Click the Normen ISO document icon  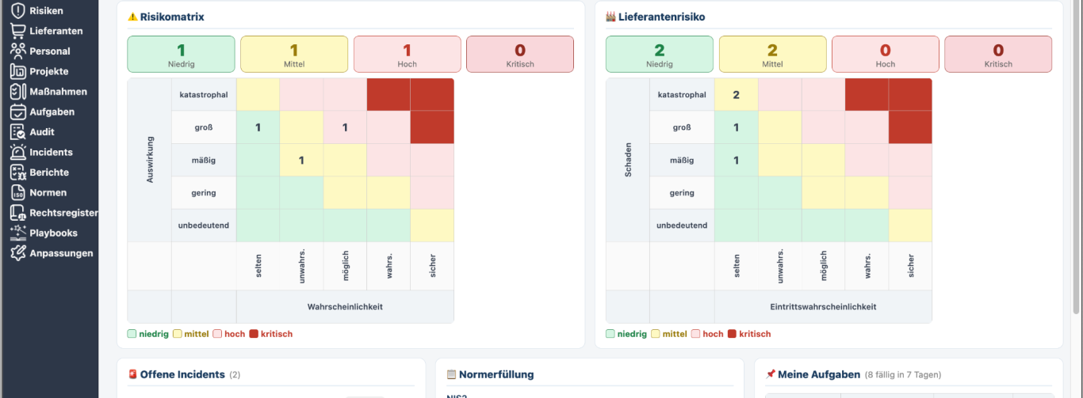17,192
